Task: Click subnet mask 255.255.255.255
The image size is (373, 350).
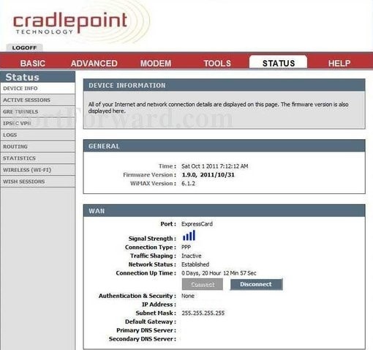Action: pyautogui.click(x=203, y=313)
